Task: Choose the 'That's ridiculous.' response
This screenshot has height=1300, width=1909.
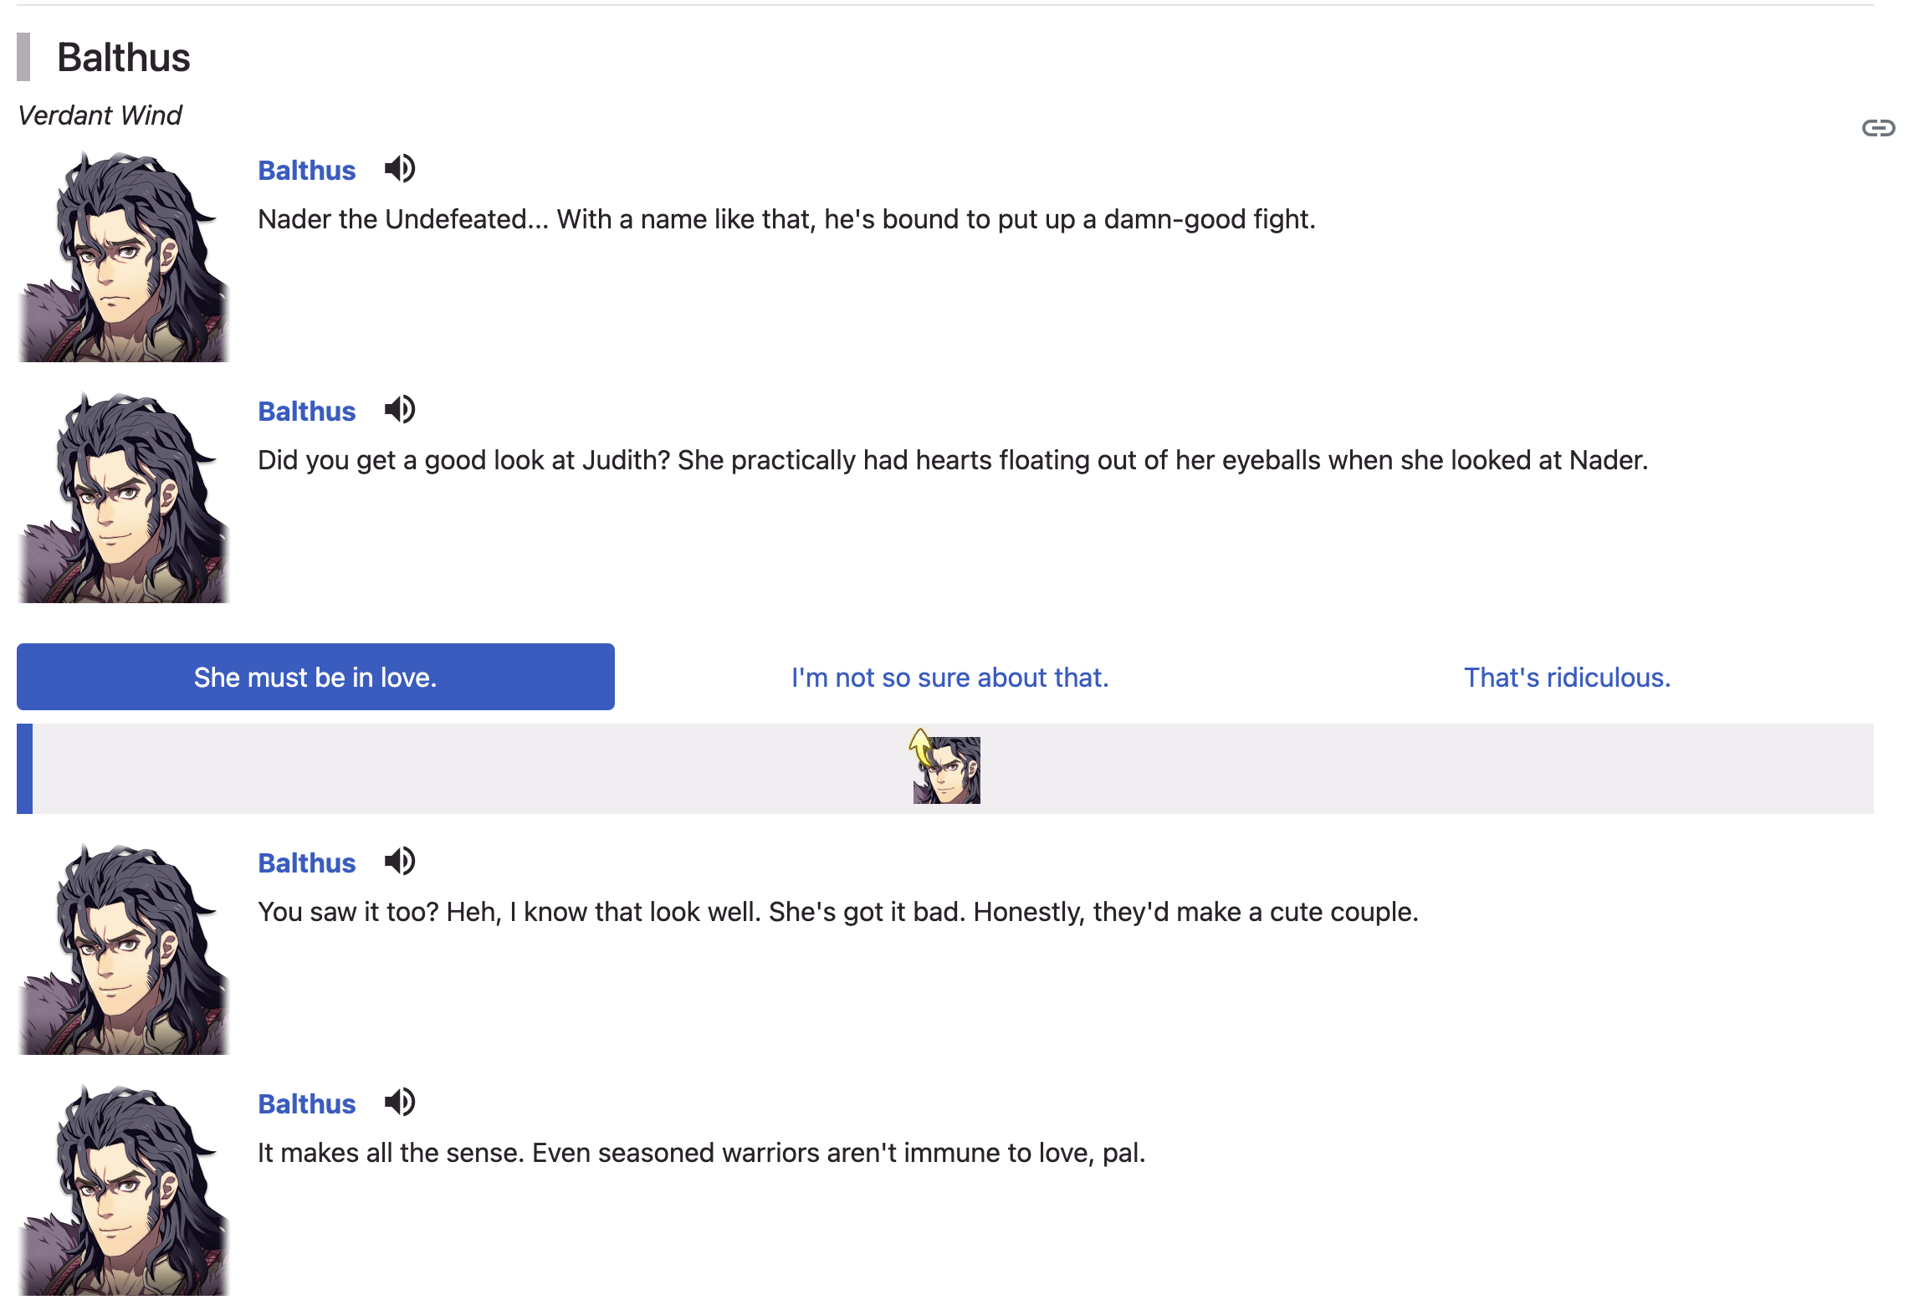Action: [1567, 678]
